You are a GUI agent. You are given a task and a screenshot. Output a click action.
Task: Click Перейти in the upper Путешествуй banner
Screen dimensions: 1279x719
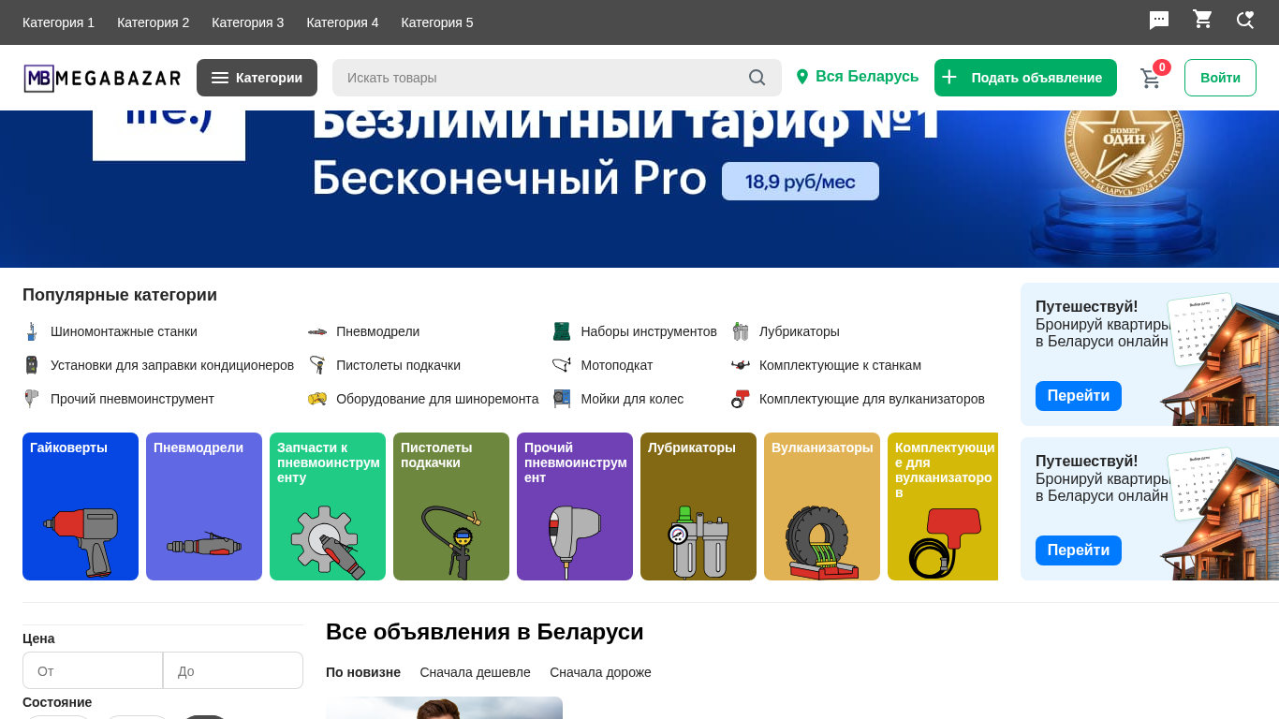(x=1079, y=396)
